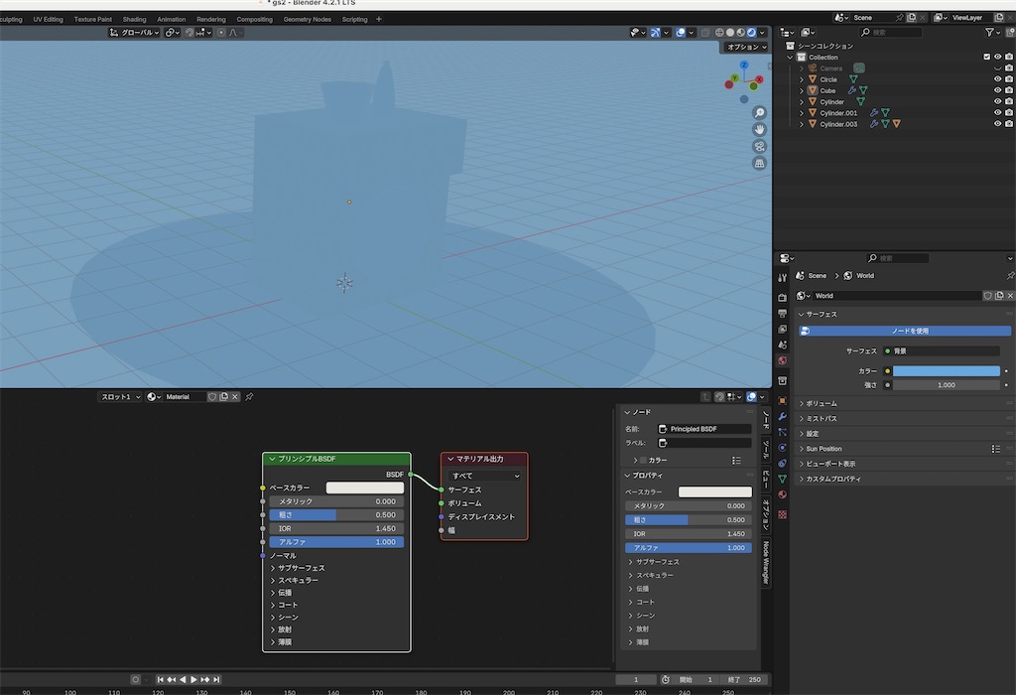This screenshot has height=695, width=1016.
Task: Toggle visibility eye for Cylinder.003 object
Action: tap(998, 124)
